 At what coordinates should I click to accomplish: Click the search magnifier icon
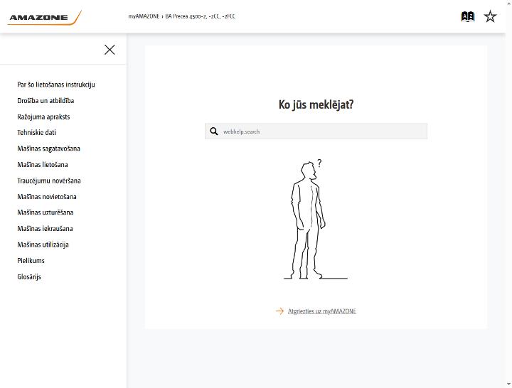coord(214,131)
